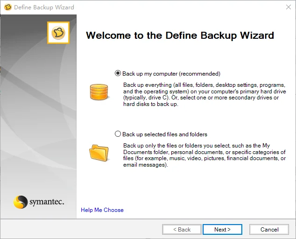The width and height of the screenshot is (296, 239).
Task: Click the 'Back up selected files and folders' label text
Action: point(165,134)
